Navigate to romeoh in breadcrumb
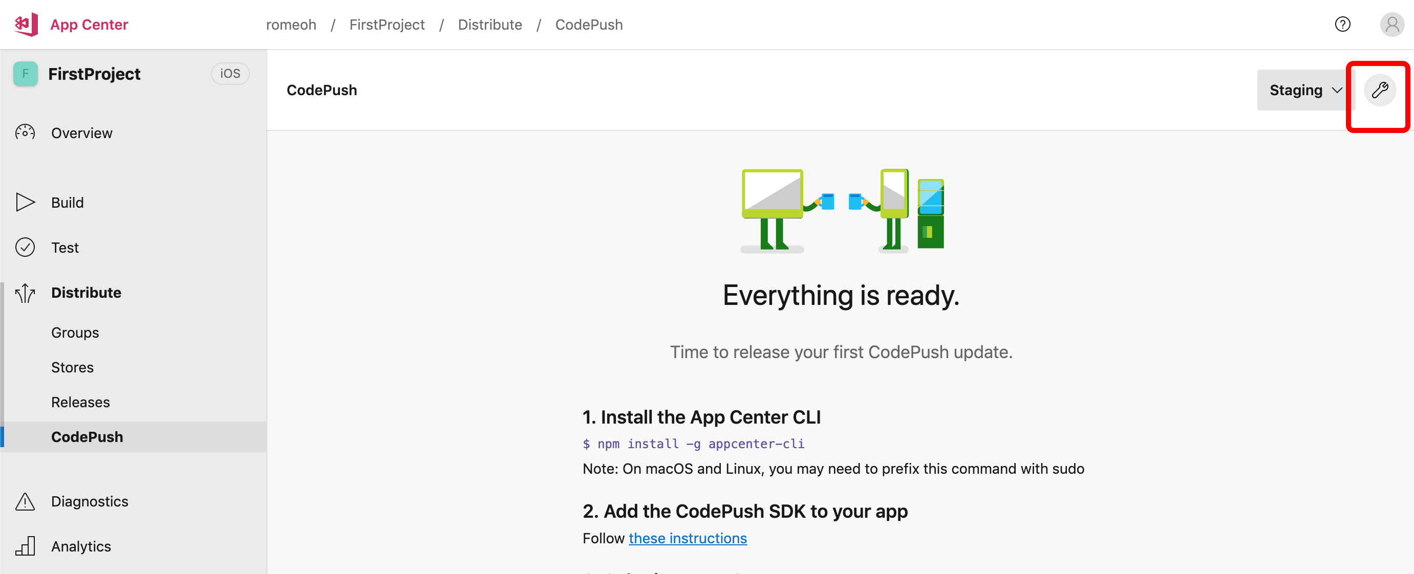The image size is (1414, 574). coord(291,25)
